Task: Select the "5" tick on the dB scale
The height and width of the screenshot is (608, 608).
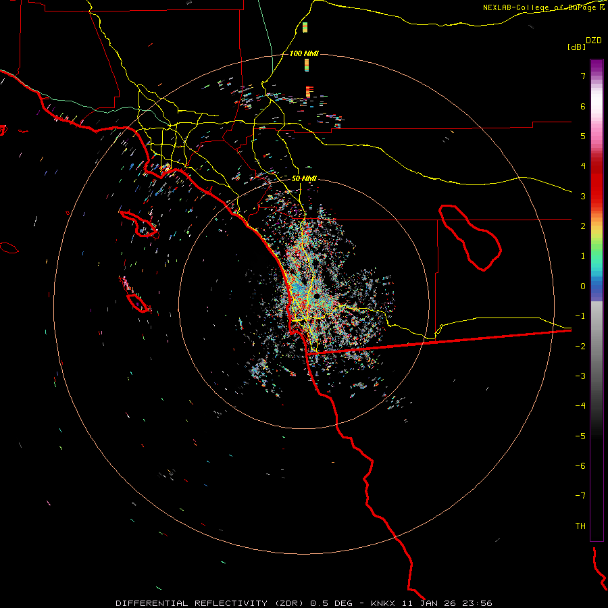Action: [583, 136]
